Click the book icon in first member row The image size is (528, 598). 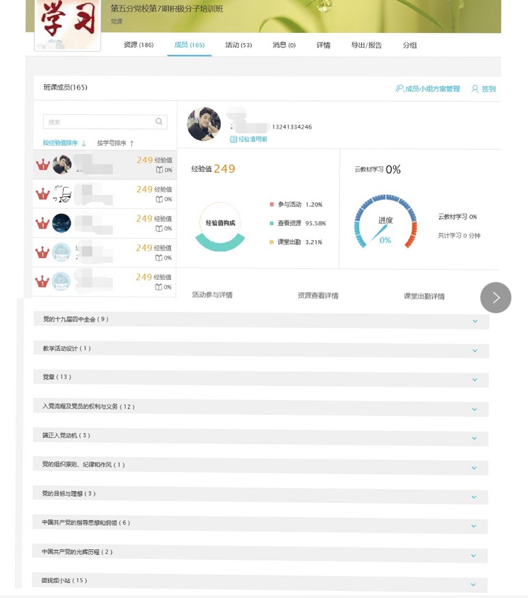(x=159, y=170)
